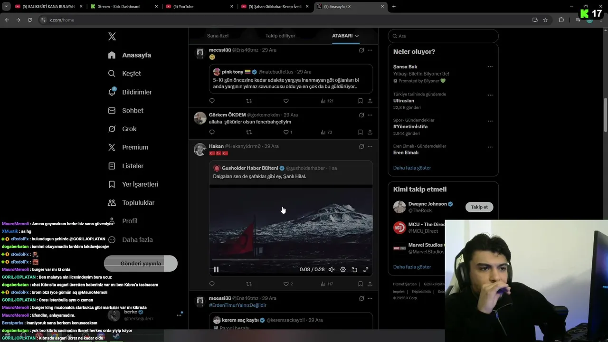Screen dimensions: 608x342
Task: Bookmark page with star icon
Action: pos(545,20)
